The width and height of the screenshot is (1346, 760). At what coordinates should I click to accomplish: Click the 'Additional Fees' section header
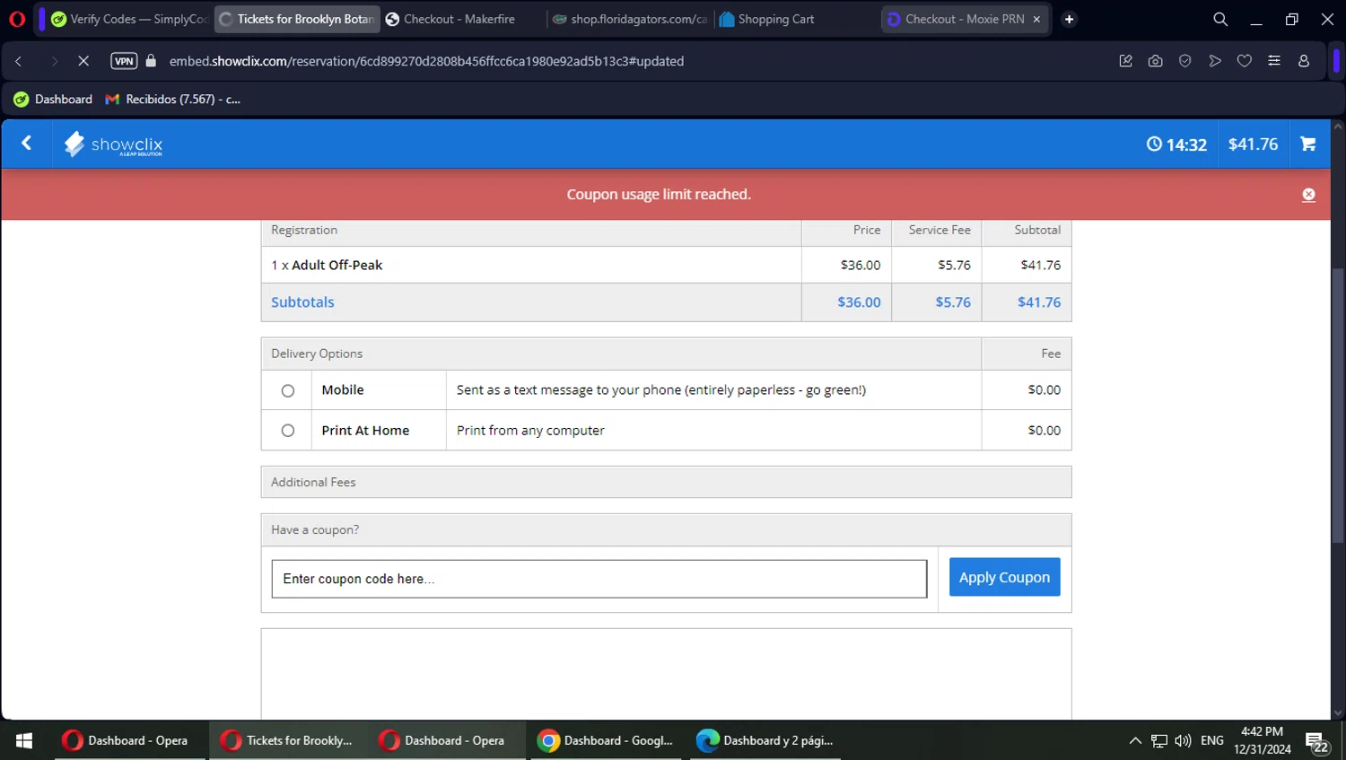(666, 482)
